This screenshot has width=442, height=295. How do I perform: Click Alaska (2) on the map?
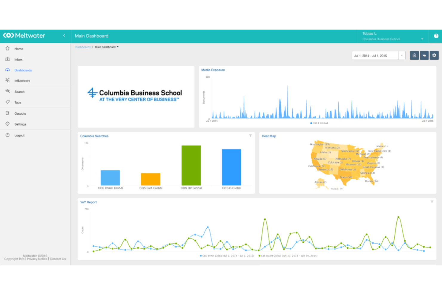[x=320, y=182]
